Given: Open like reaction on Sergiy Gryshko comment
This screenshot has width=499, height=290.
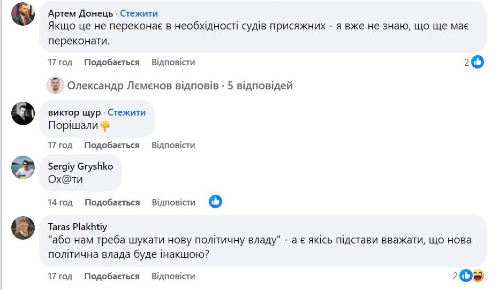Looking at the screenshot, I should 215,202.
